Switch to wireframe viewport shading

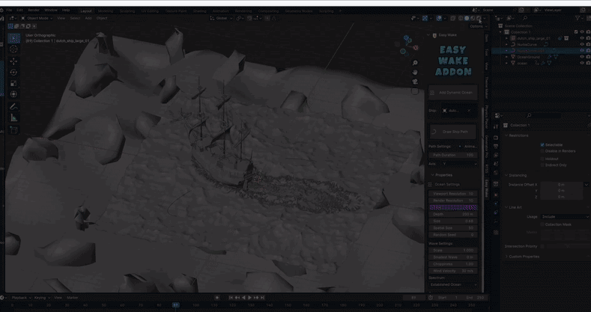tap(461, 18)
